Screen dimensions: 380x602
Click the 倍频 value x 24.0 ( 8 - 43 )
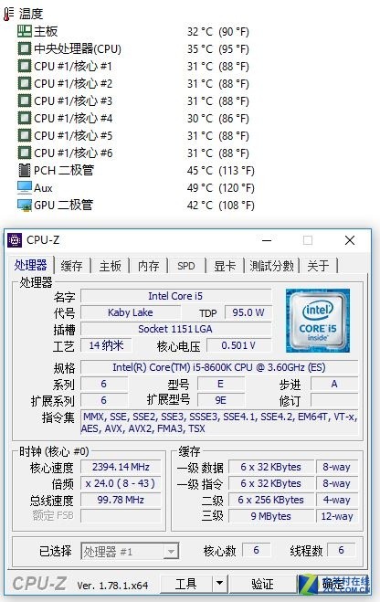click(121, 483)
